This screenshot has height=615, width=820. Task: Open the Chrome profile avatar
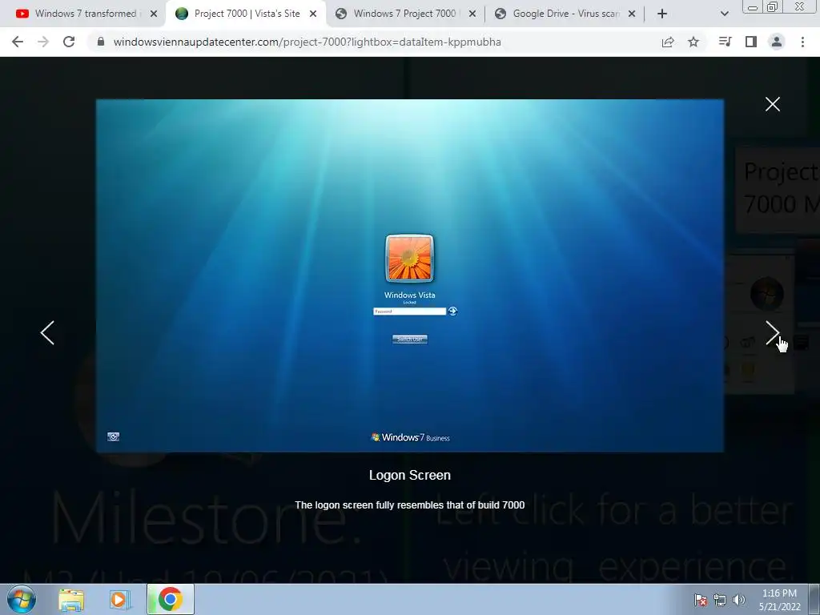777,42
